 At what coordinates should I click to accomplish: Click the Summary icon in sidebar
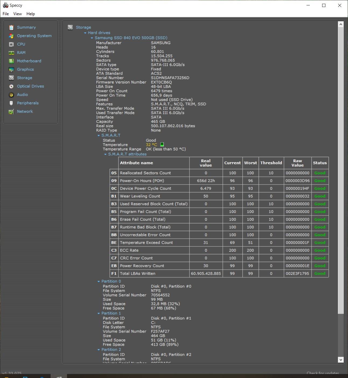11,27
